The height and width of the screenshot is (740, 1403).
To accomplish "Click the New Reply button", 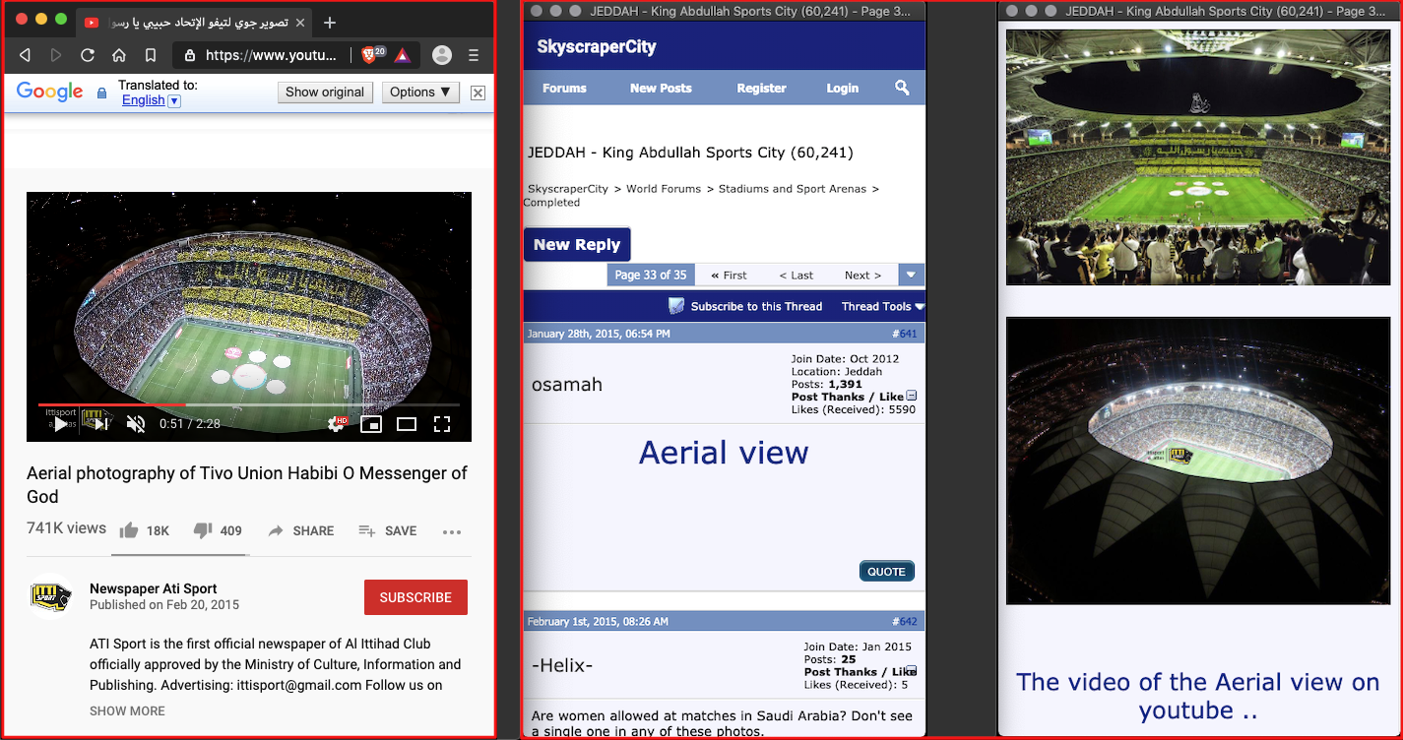I will tap(577, 245).
